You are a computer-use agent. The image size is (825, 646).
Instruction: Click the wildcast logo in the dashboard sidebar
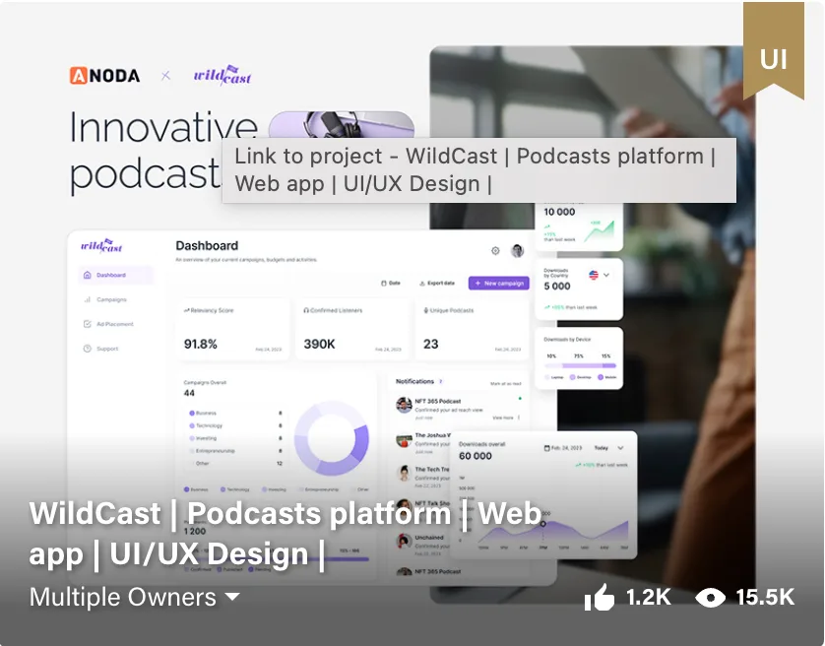click(101, 246)
